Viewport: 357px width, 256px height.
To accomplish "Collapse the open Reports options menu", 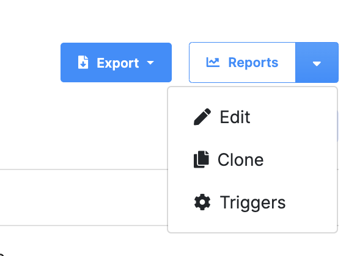I will [317, 62].
